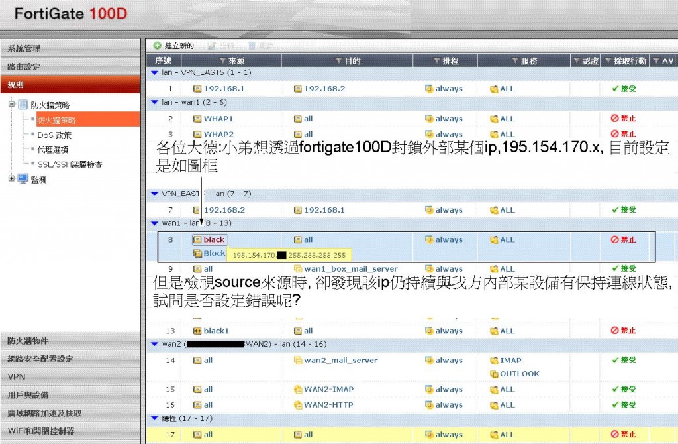Open the 防火牆物件 menu section
Image resolution: width=678 pixels, height=444 pixels.
tap(70, 341)
